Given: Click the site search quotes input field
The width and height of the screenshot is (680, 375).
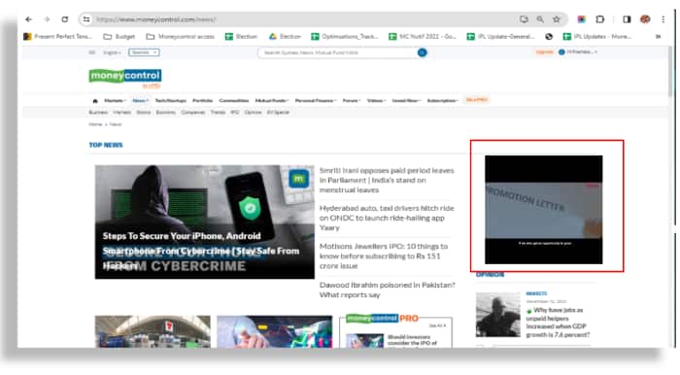Looking at the screenshot, I should point(338,52).
